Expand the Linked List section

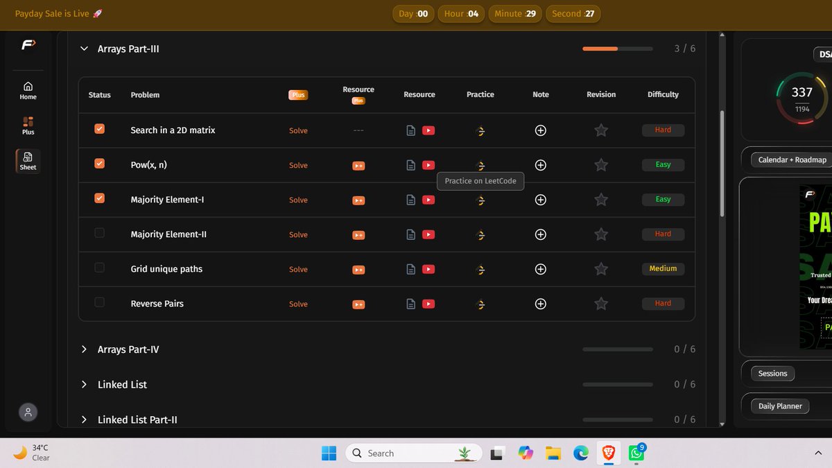tap(84, 384)
